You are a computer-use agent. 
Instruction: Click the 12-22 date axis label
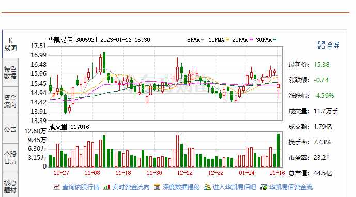(215, 173)
